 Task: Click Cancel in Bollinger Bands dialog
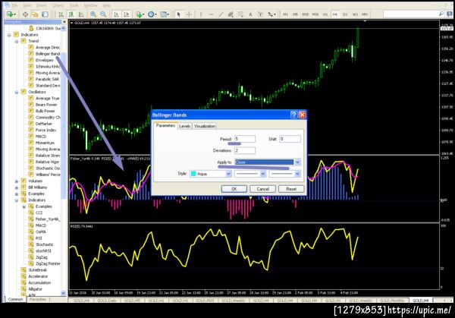click(262, 189)
